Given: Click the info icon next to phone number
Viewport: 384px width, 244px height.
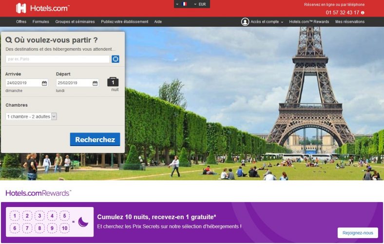Looking at the screenshot, I should 363,13.
